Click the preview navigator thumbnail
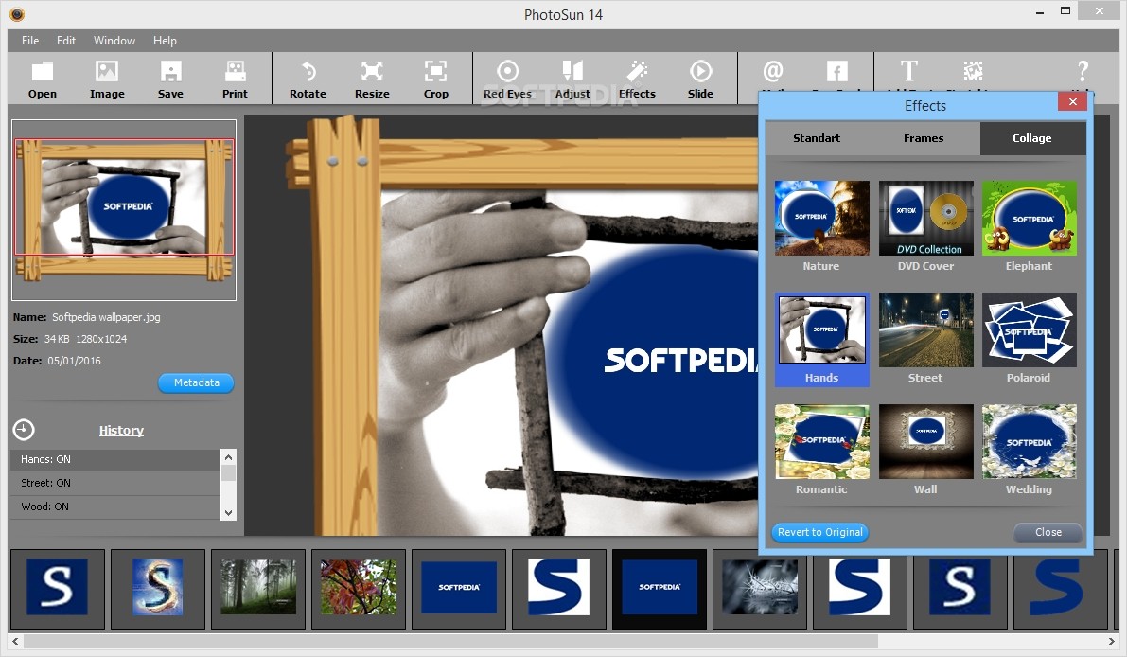This screenshot has width=1127, height=657. pos(124,210)
